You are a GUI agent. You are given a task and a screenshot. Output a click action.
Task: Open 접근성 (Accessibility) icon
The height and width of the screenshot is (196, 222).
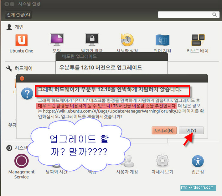(198, 161)
